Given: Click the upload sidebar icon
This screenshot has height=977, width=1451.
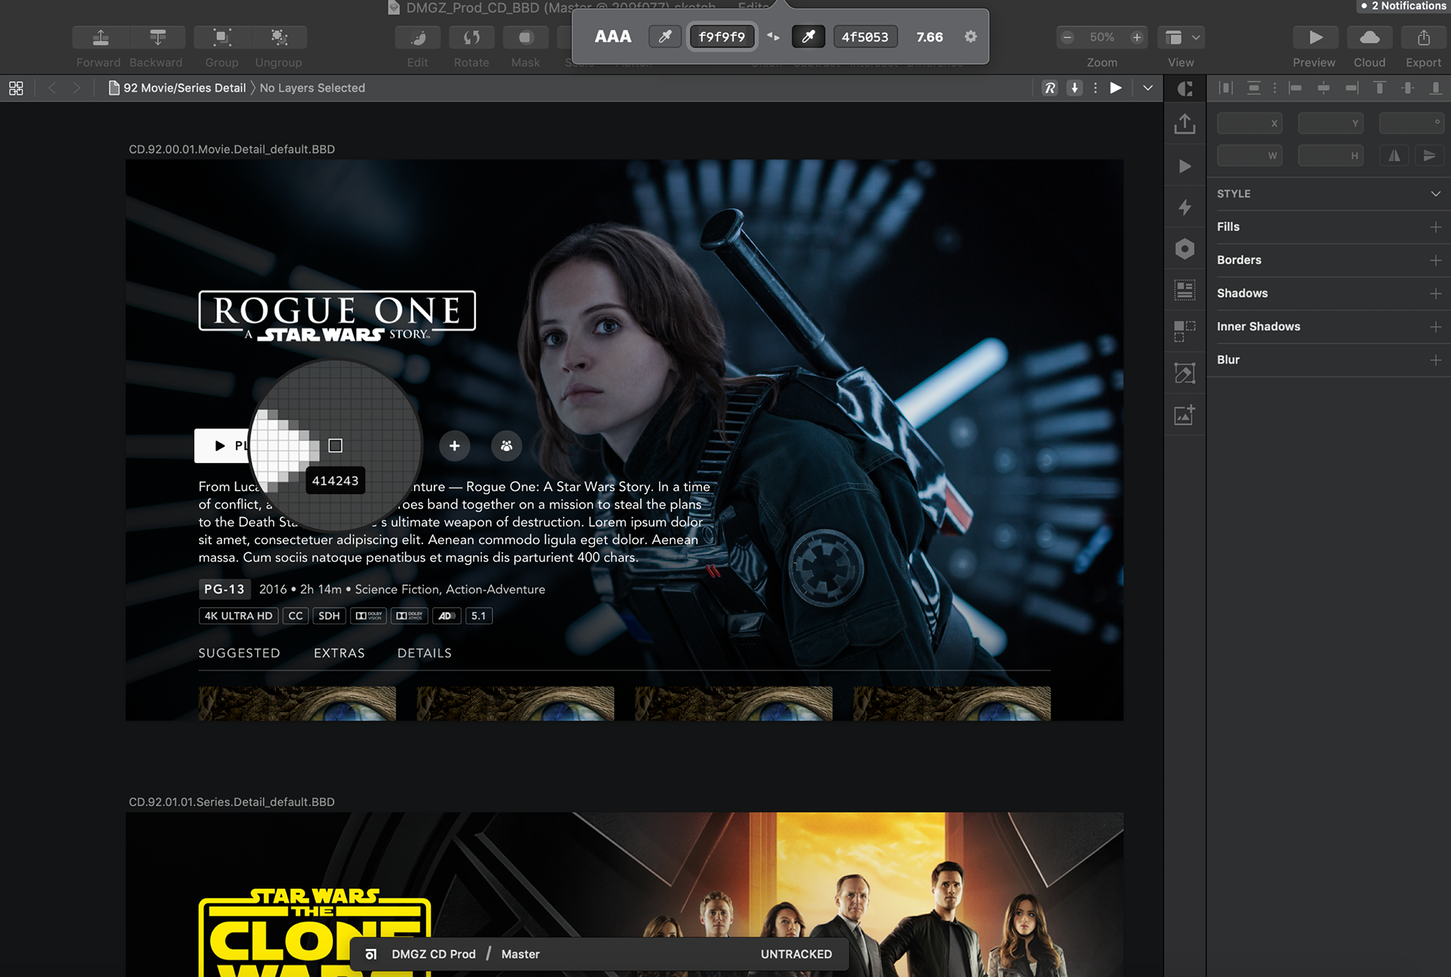Looking at the screenshot, I should [1185, 124].
